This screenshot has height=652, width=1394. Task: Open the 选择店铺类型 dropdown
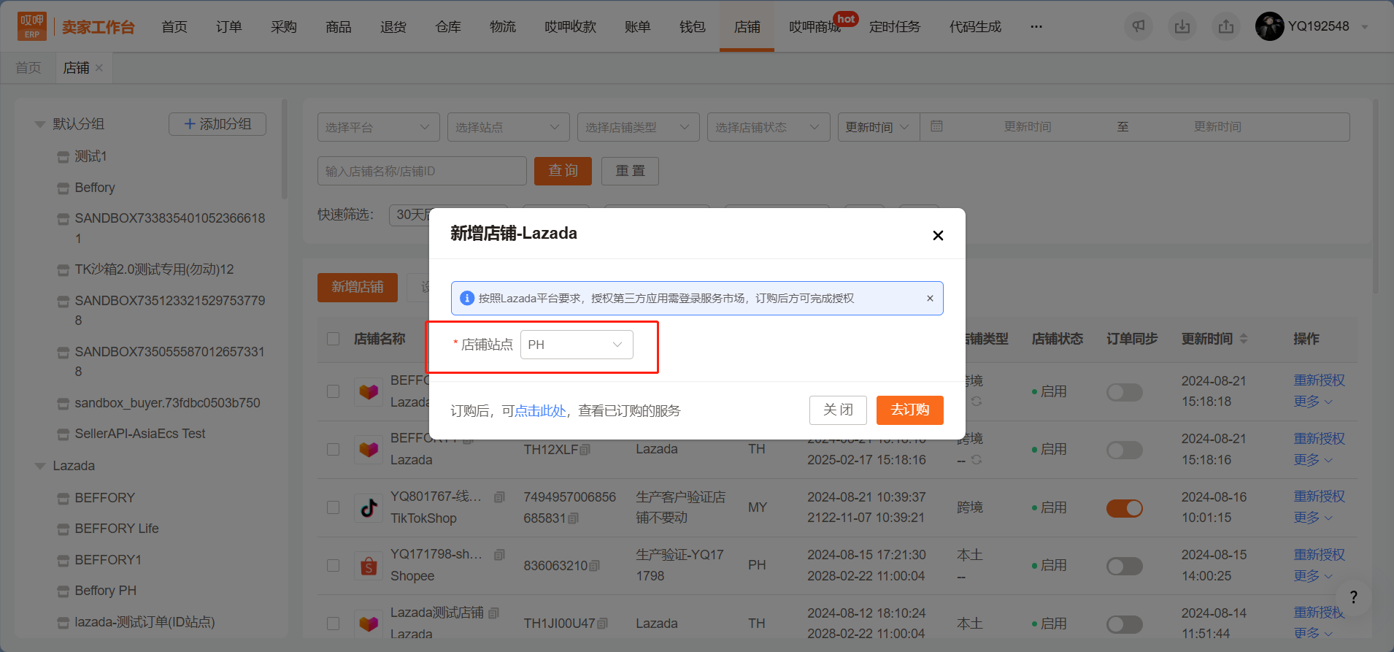click(639, 127)
